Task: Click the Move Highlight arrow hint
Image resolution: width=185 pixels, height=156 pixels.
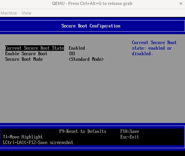Action: click(x=23, y=137)
